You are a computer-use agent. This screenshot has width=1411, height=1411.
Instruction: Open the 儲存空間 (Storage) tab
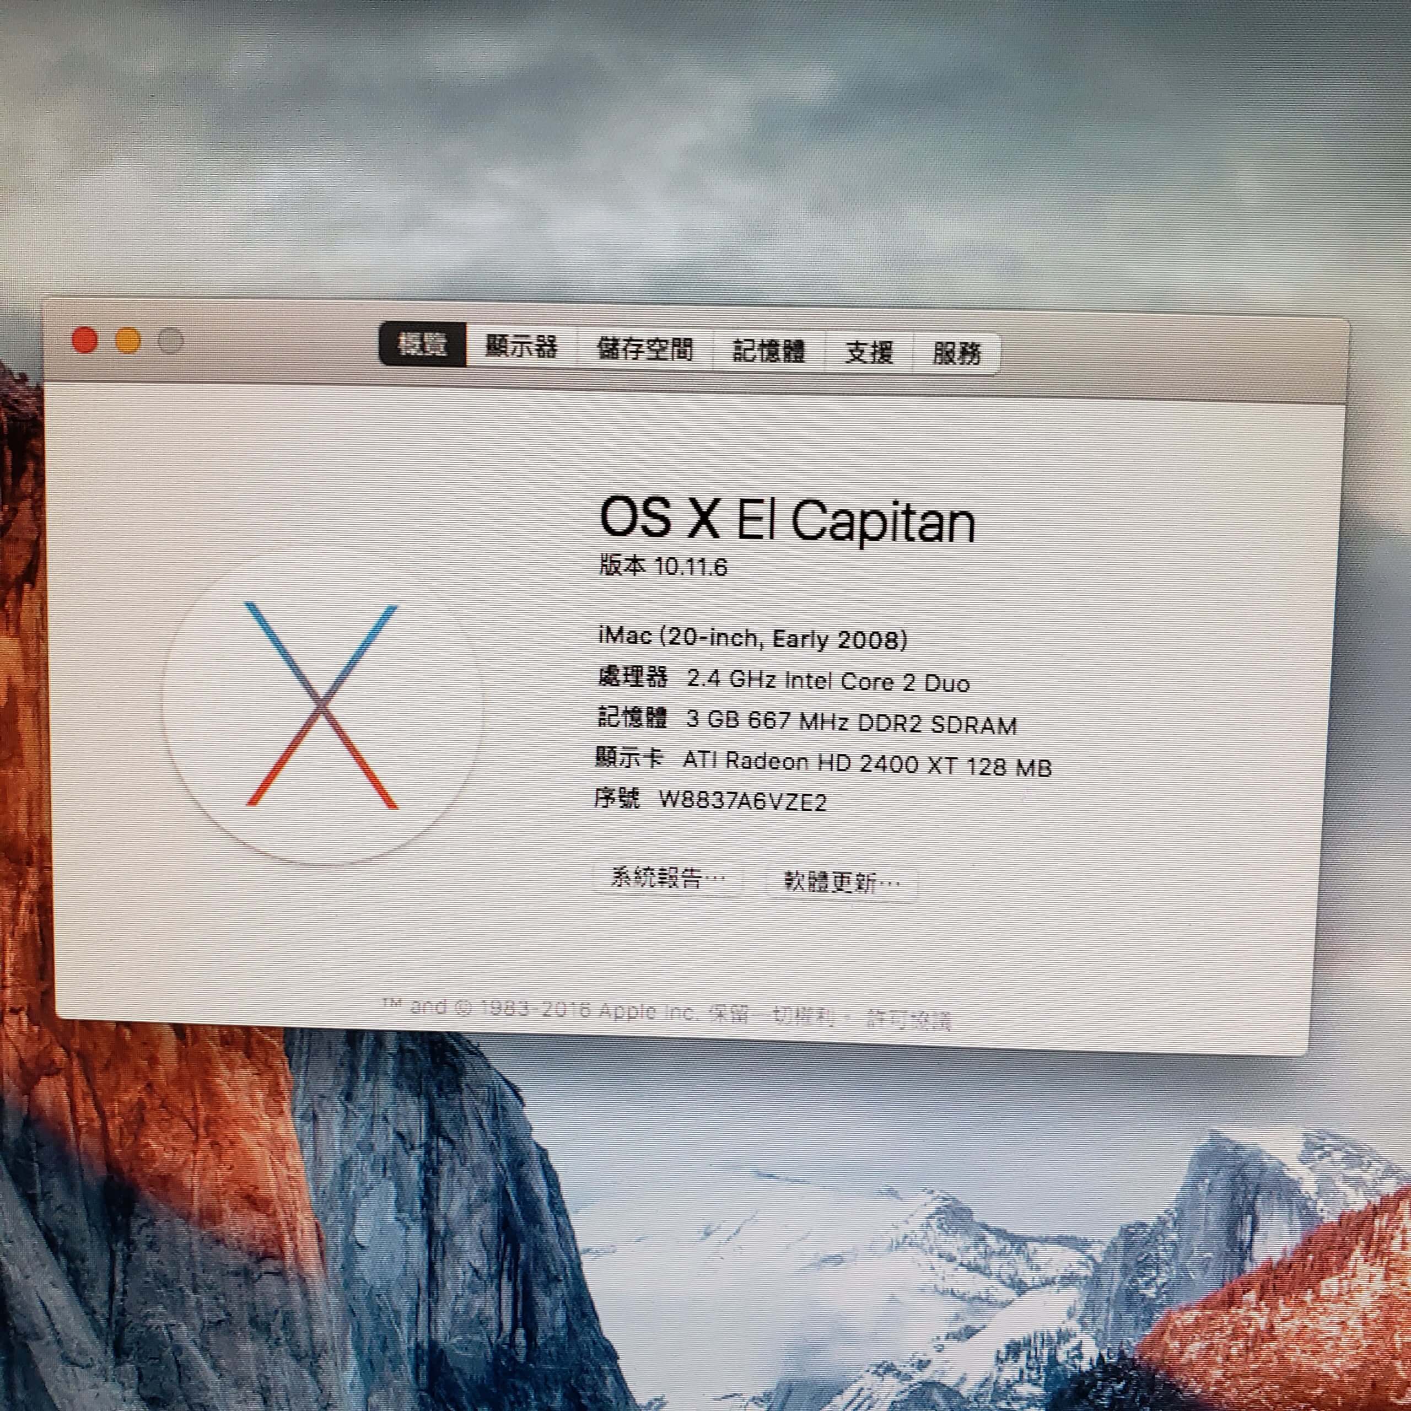(x=644, y=349)
